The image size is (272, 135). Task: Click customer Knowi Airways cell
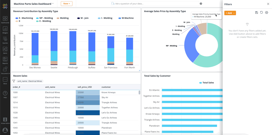(108, 92)
